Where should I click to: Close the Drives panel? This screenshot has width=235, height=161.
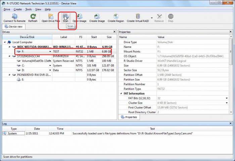pyautogui.click(x=114, y=32)
